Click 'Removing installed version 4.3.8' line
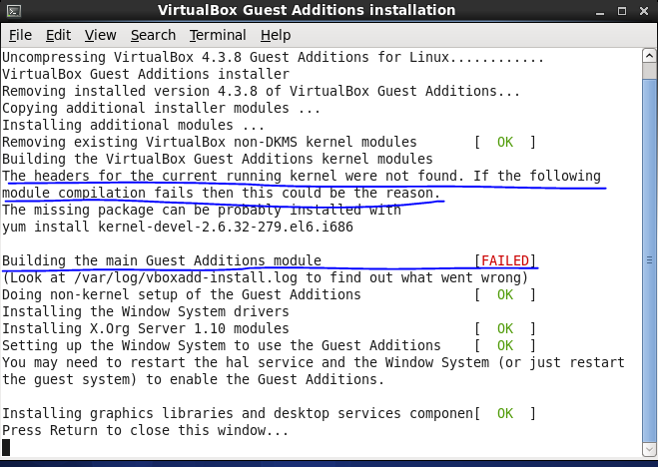Image resolution: width=658 pixels, height=467 pixels. tap(261, 91)
